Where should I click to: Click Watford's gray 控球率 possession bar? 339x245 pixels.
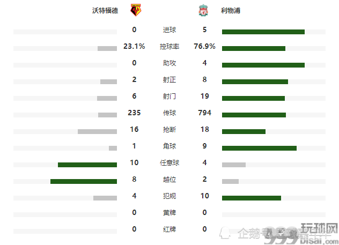(107, 48)
